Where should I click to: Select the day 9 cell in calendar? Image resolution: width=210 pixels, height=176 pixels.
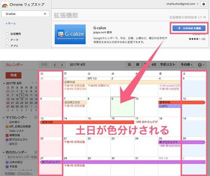[x=122, y=107]
